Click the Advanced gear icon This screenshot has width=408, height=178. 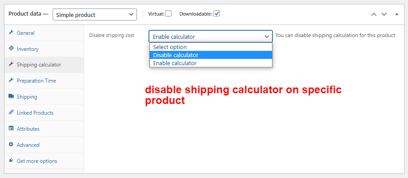click(11, 145)
